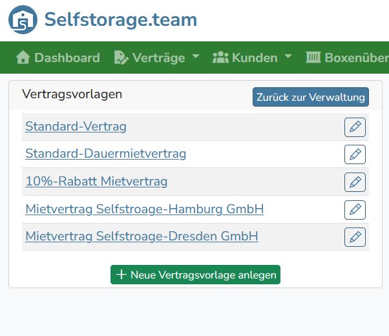
Task: Open the Standard-Vertrag link
Action: tap(76, 127)
